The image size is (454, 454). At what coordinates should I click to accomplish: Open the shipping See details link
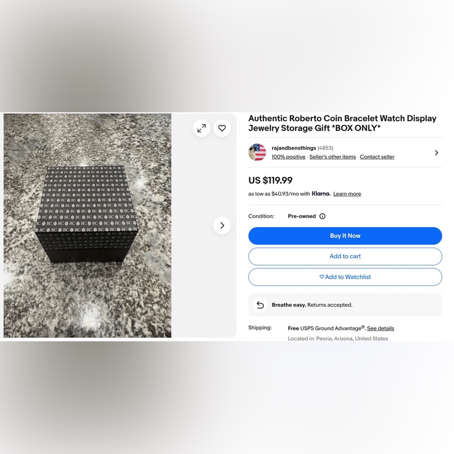point(380,328)
